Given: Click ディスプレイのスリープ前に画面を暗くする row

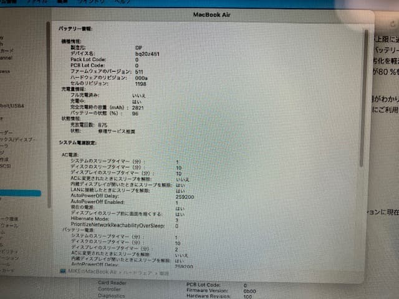Looking at the screenshot, I should (x=117, y=214).
